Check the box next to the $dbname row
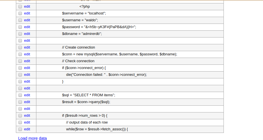This screenshot has width=263, height=140. coord(20,34)
